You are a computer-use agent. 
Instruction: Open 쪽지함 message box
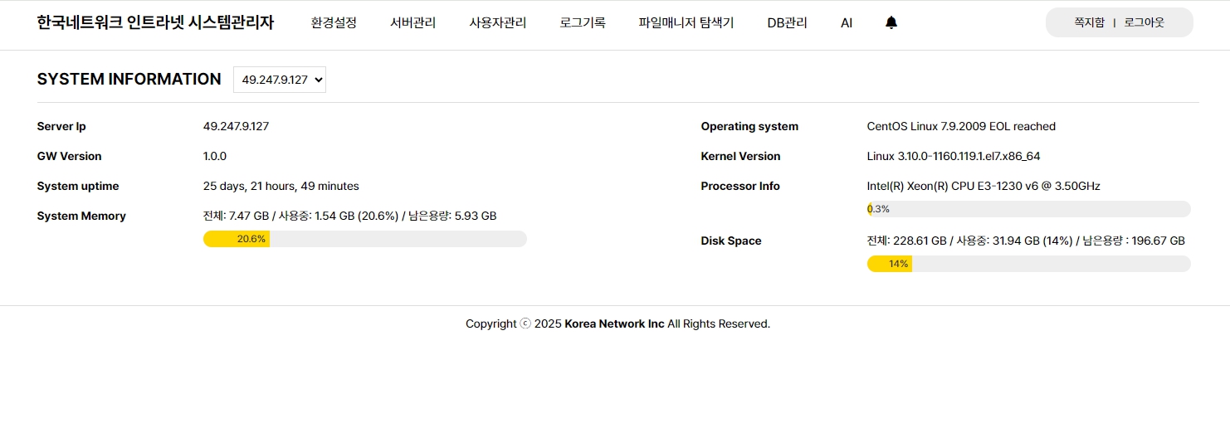click(x=1089, y=22)
